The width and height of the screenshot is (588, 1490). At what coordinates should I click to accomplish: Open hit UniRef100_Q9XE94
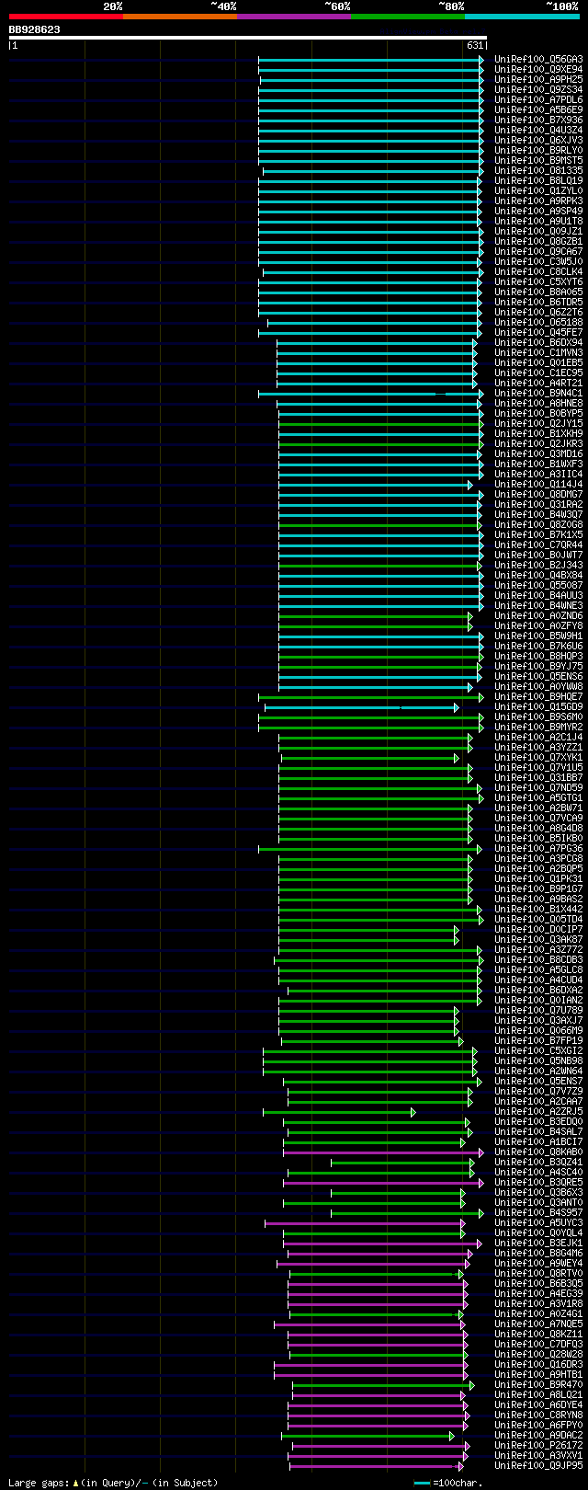pos(538,69)
